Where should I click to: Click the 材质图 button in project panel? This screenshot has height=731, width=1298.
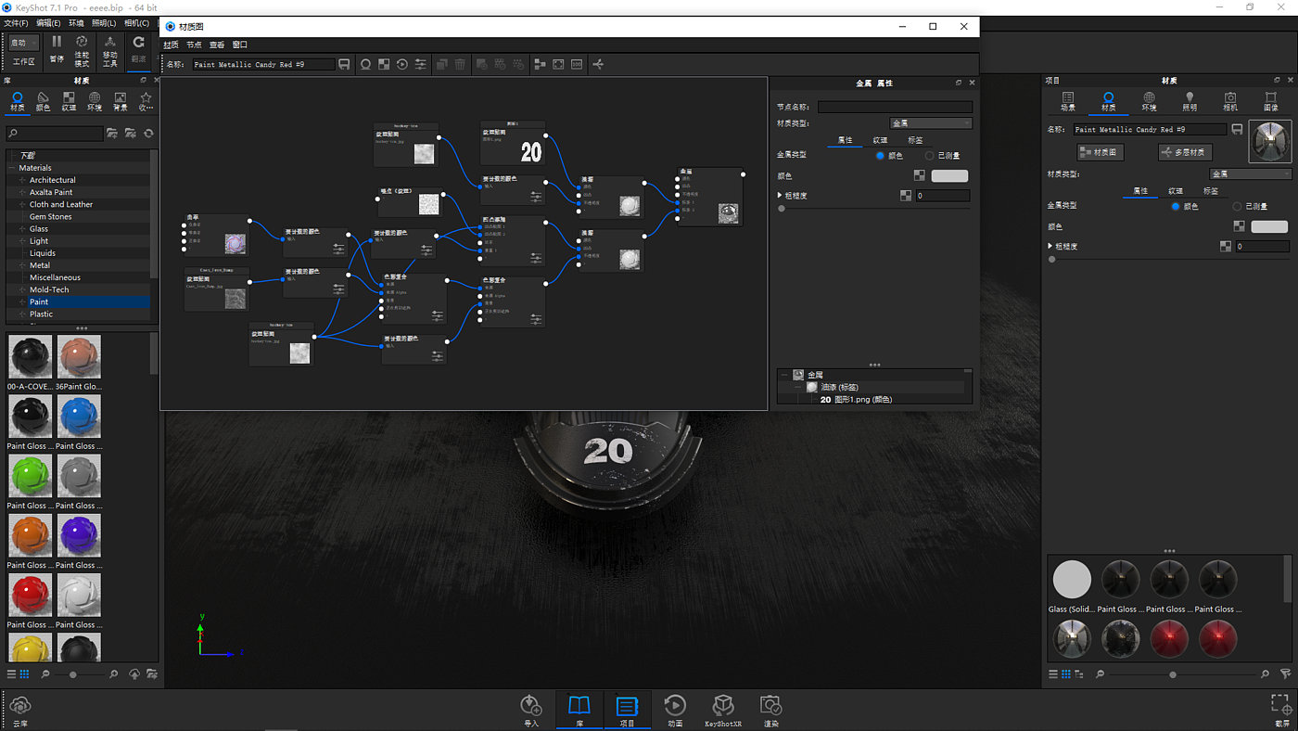point(1101,152)
